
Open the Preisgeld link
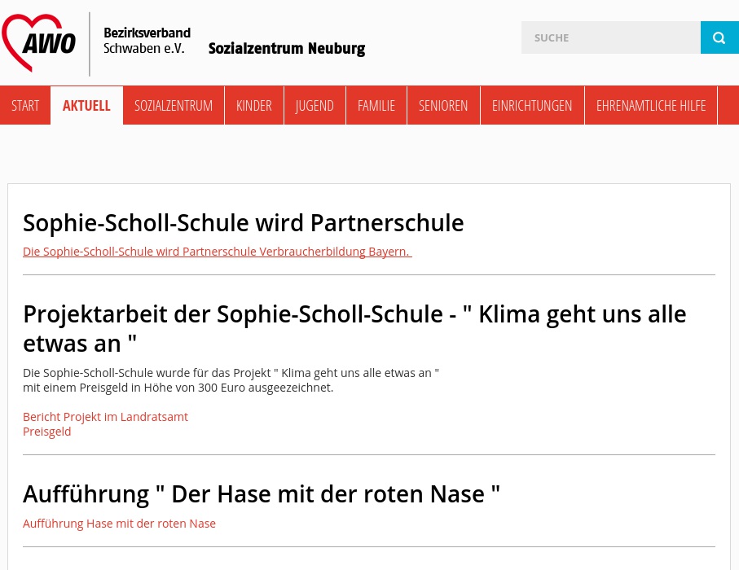pos(46,431)
